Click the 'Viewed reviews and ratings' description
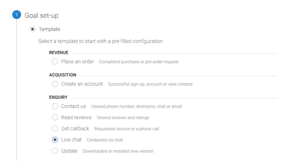The width and height of the screenshot is (289, 161). click(123, 118)
